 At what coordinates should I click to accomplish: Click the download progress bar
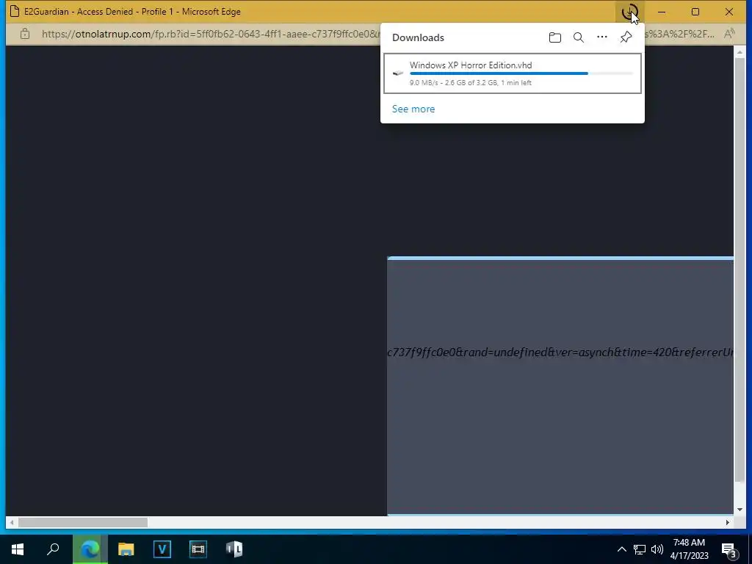(x=521, y=73)
